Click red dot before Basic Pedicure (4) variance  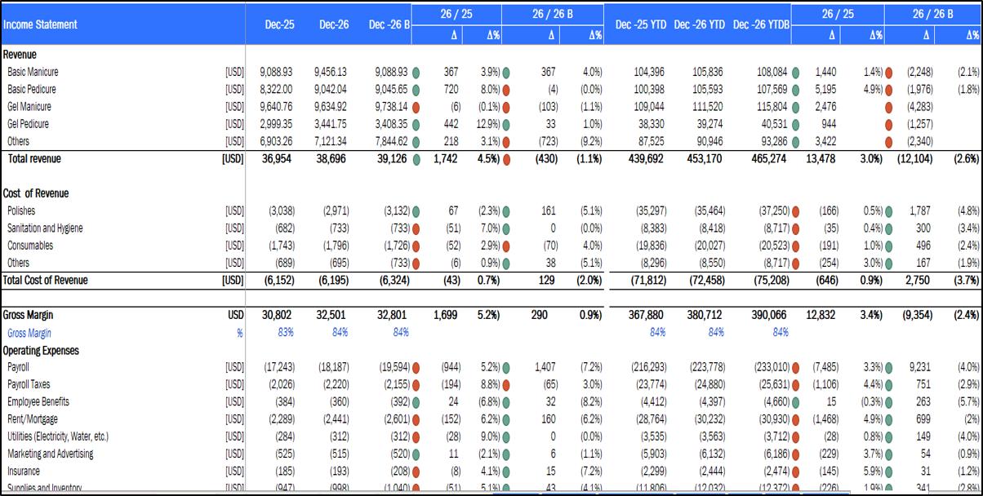(507, 90)
